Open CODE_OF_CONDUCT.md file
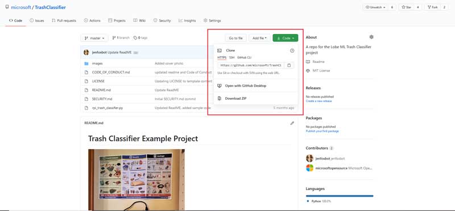 (x=110, y=72)
